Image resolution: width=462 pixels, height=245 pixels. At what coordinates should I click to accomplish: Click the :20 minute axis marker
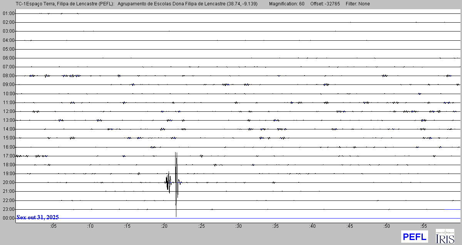click(x=164, y=226)
